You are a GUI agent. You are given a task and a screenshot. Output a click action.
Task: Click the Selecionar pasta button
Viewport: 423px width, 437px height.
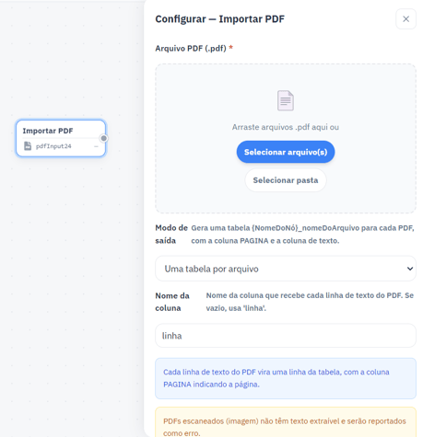point(286,180)
